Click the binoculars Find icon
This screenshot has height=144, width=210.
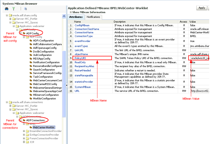7,9
